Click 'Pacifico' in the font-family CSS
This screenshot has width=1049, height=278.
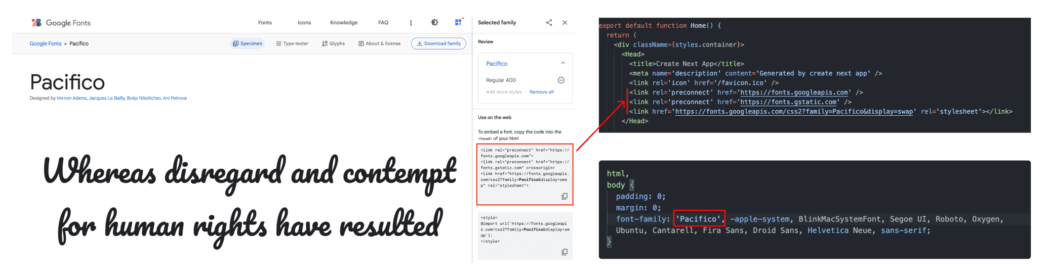(699, 219)
